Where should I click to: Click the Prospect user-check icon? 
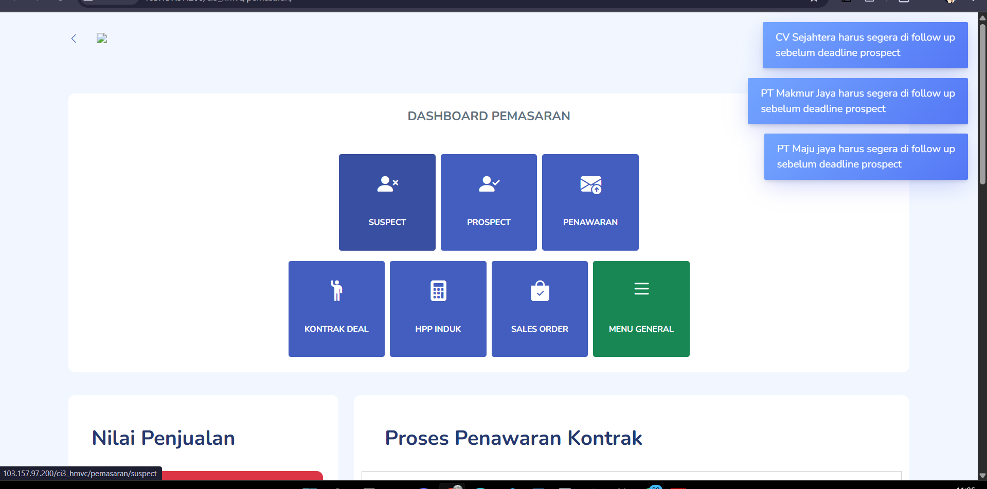coord(489,184)
